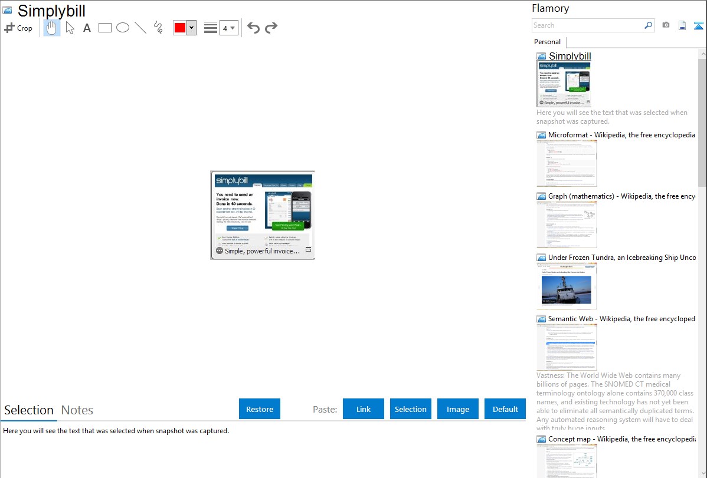Screen dimensions: 707x478
Task: Open the Graph (mathematics) snapshot title
Action: (x=621, y=196)
